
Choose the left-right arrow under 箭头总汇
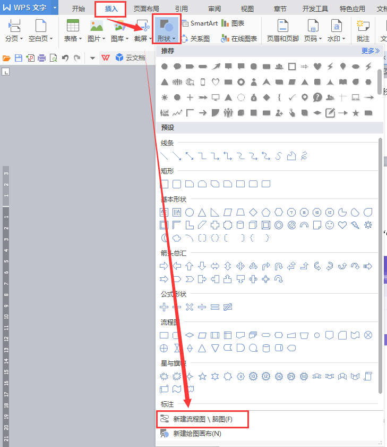point(215,266)
